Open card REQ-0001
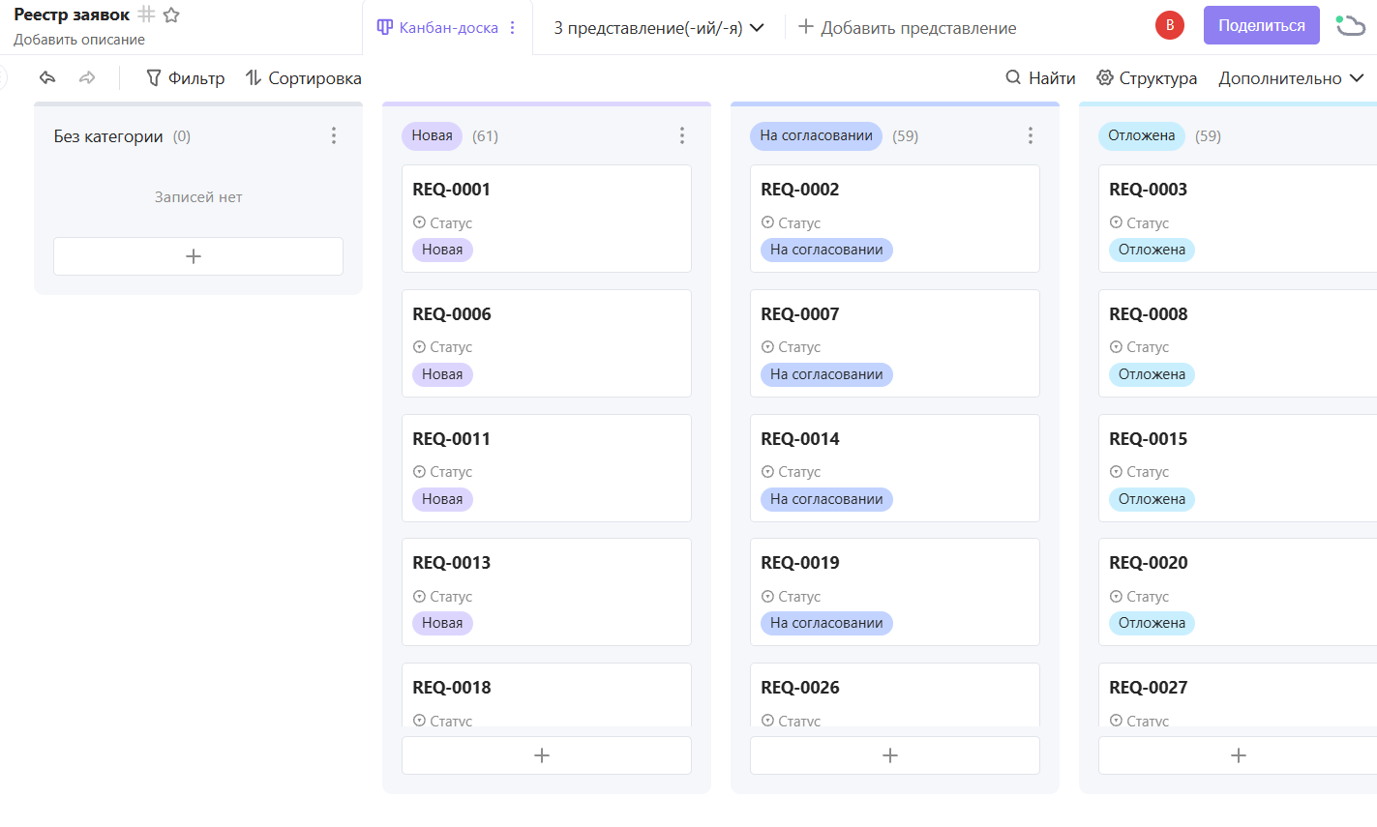1377x827 pixels. pos(547,219)
